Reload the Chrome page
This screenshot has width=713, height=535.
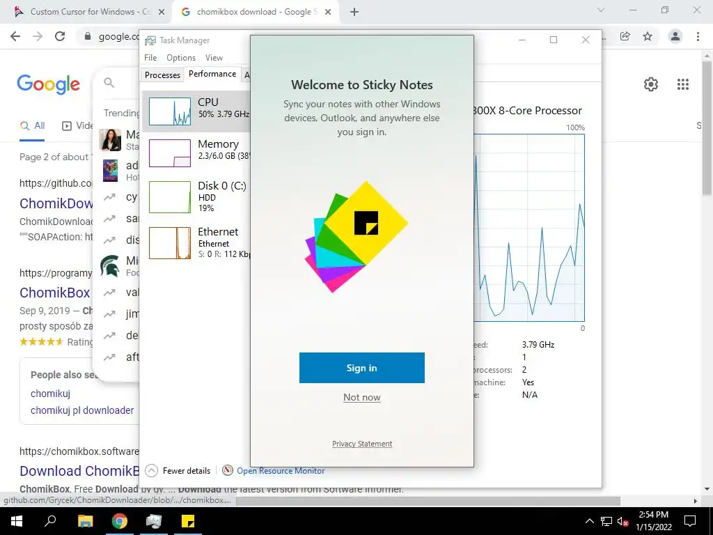pyautogui.click(x=60, y=36)
